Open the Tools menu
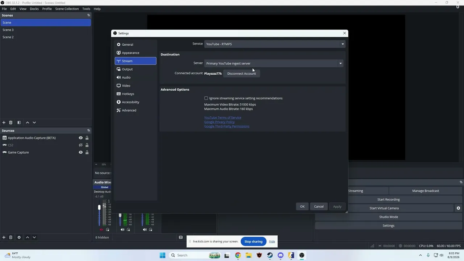 point(86,9)
